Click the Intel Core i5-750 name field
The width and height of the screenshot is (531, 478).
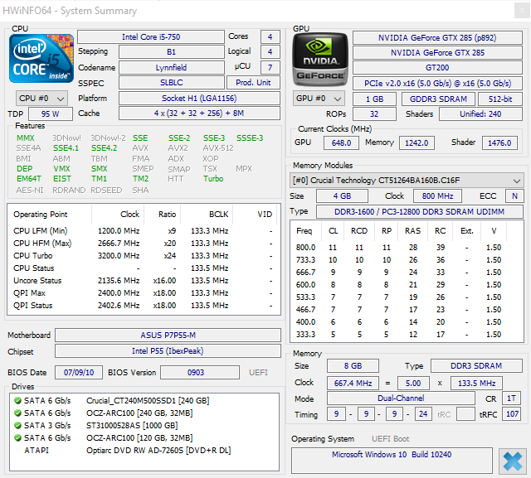(151, 36)
